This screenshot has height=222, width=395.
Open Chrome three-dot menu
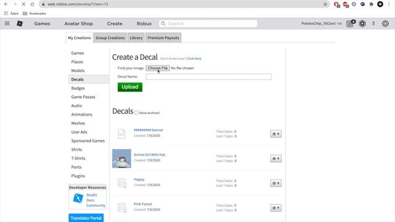point(389,4)
